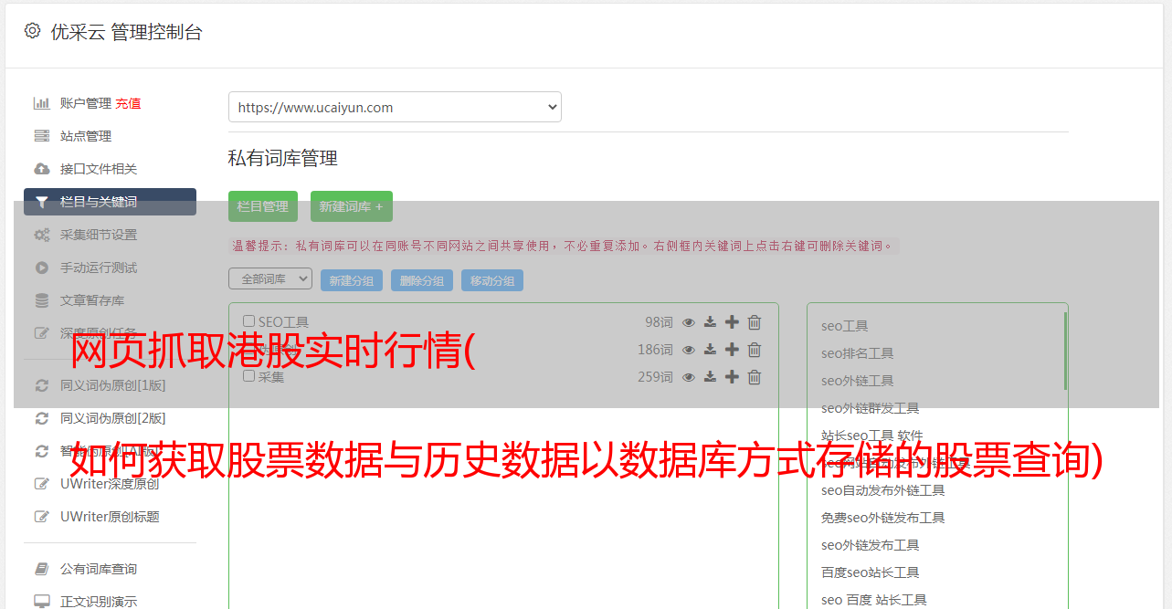
Task: Click the edit icon for UWriter原创标题
Action: pyautogui.click(x=41, y=517)
